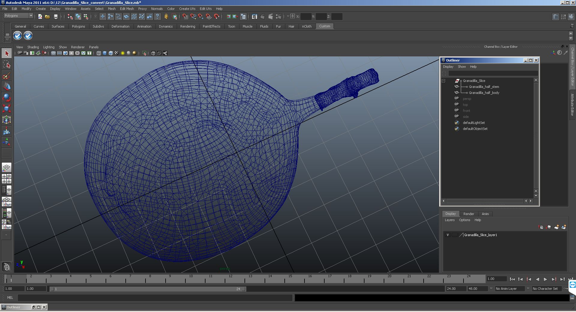The height and width of the screenshot is (312, 576).
Task: Toggle Snap to view planes magnet
Action: [208, 16]
